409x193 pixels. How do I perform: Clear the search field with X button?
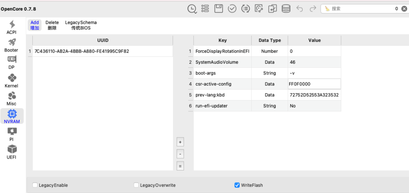click(x=404, y=9)
